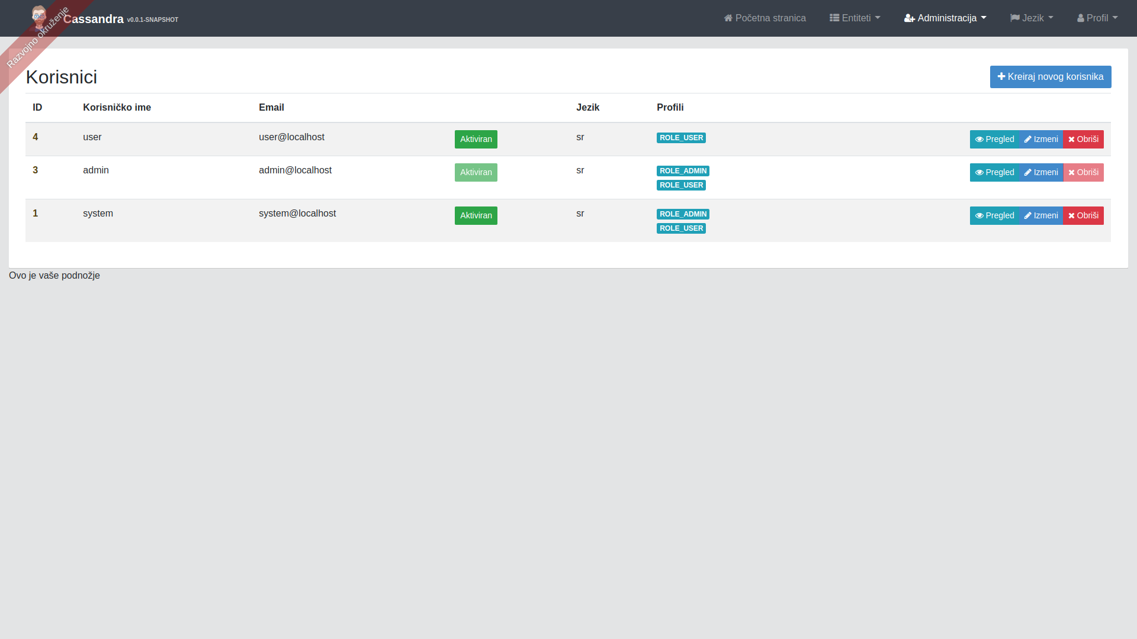Click the eye Pregled button for user row
This screenshot has width=1137, height=639.
994,140
